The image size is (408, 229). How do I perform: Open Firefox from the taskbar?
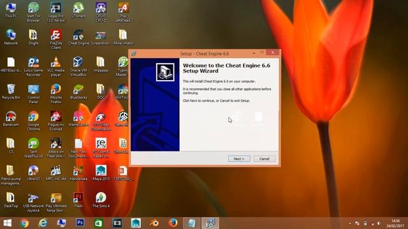[173, 223]
